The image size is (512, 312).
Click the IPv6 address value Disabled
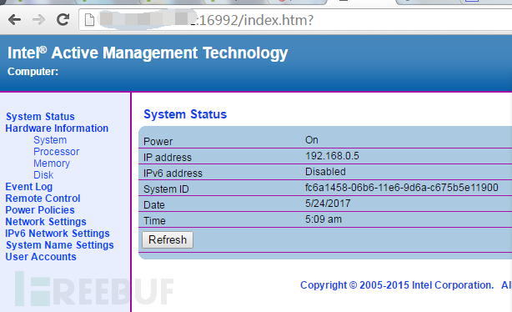pos(325,172)
